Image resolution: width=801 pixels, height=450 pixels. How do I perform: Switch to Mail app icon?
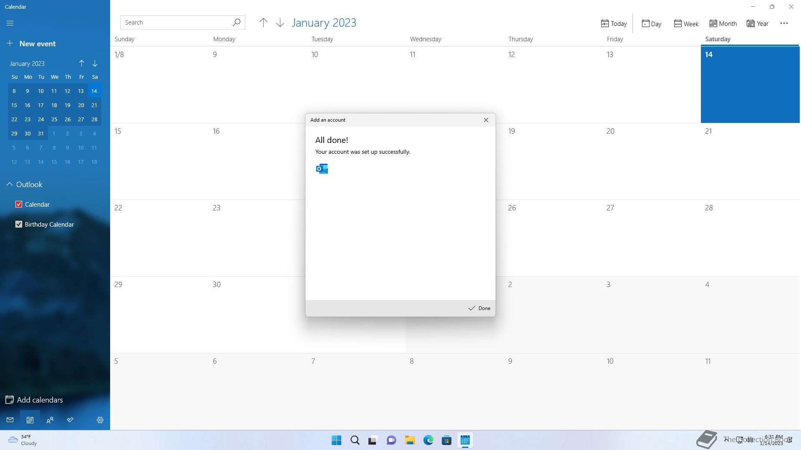[x=10, y=420]
